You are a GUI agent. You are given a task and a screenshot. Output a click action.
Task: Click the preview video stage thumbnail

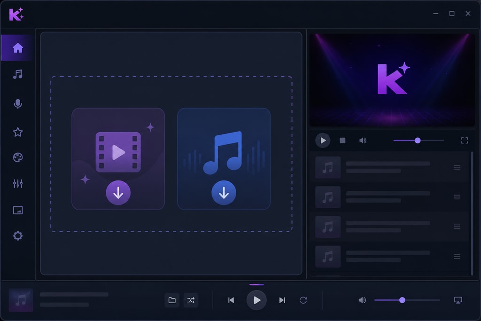click(x=392, y=80)
